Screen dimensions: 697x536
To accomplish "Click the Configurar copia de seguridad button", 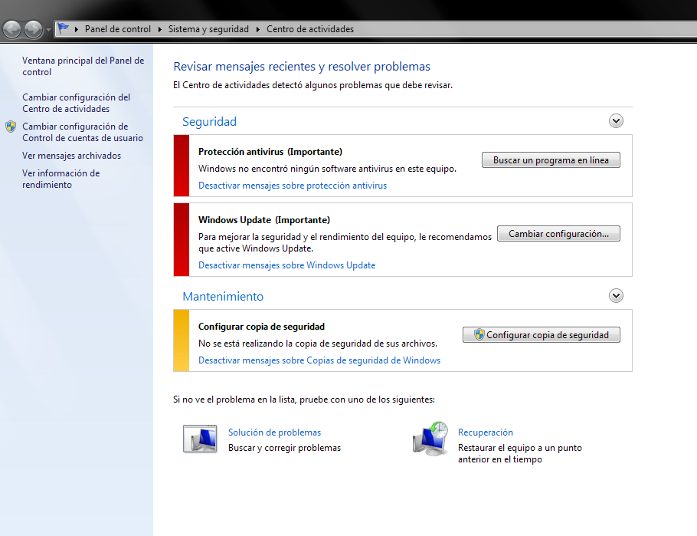I will click(541, 335).
